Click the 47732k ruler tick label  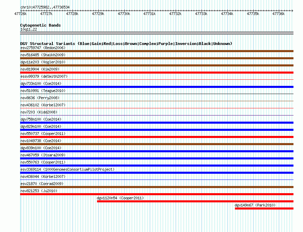[x=175, y=14]
